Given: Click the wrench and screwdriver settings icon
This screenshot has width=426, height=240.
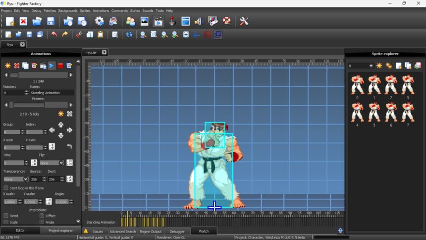Looking at the screenshot, I should pos(244,21).
